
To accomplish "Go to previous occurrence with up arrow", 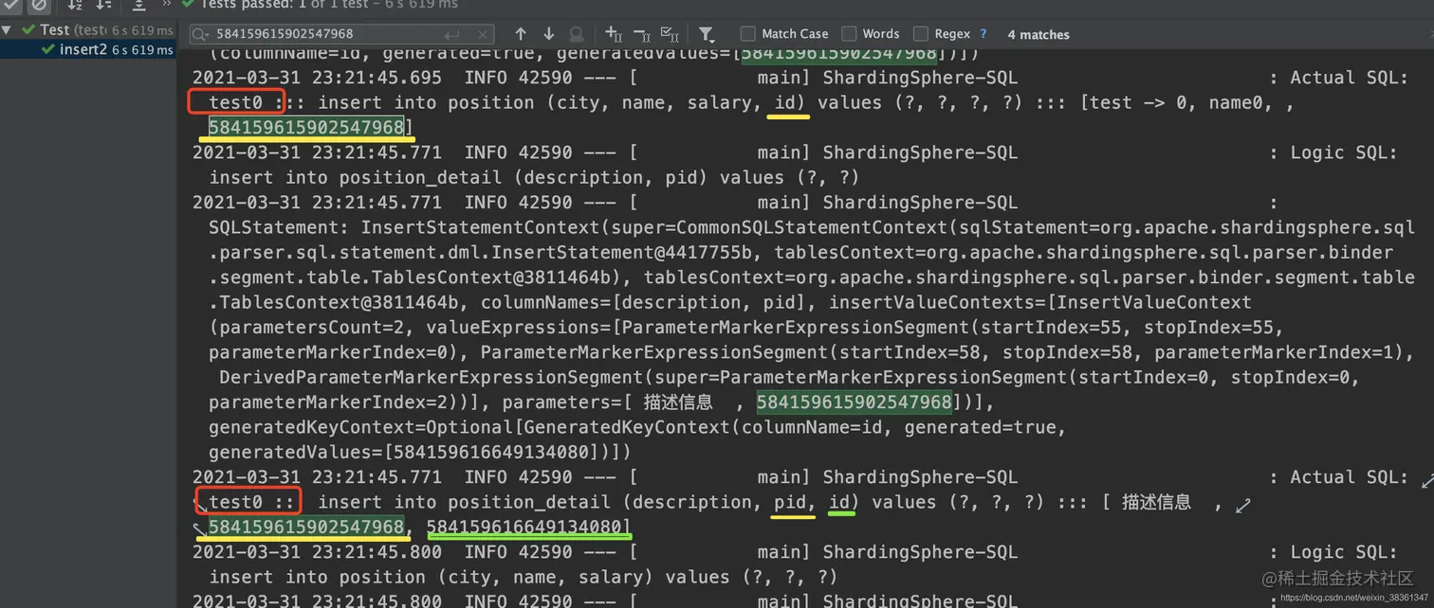I will 521,34.
